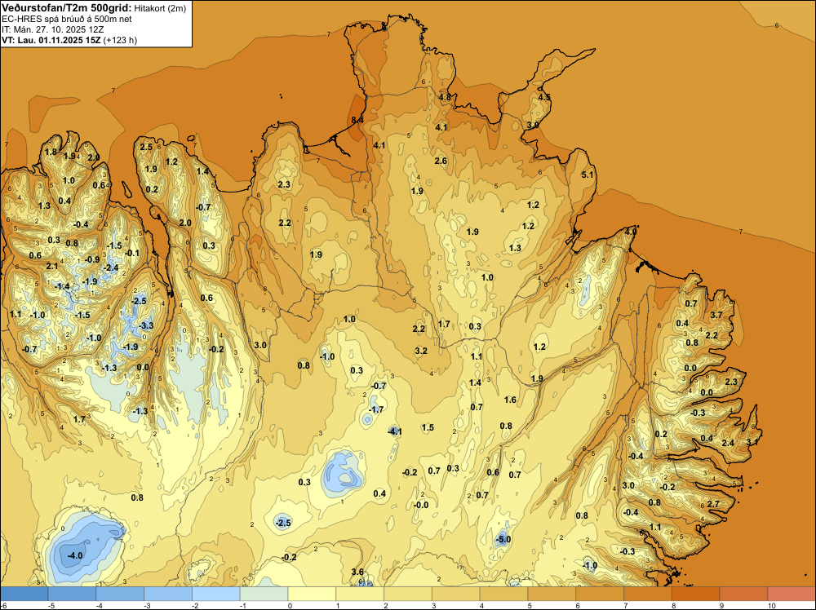
Task: Click the line 'EC-HRES spá brúuð á 500m net'
Action: point(67,19)
